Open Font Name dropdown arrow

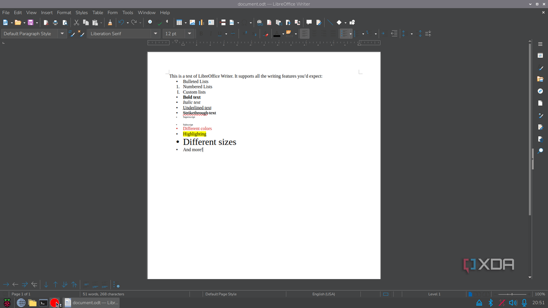click(156, 33)
